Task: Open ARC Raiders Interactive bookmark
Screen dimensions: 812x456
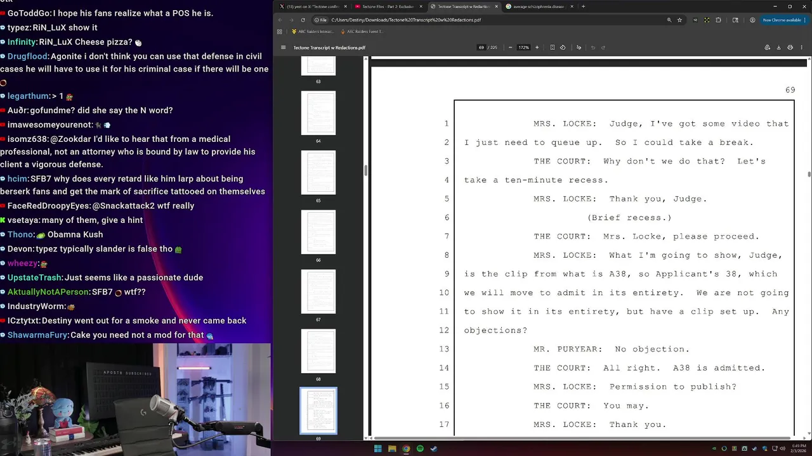Action: pyautogui.click(x=312, y=32)
